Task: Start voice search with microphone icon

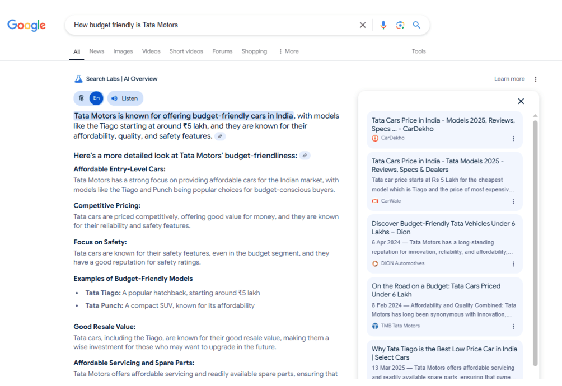Action: pyautogui.click(x=383, y=25)
